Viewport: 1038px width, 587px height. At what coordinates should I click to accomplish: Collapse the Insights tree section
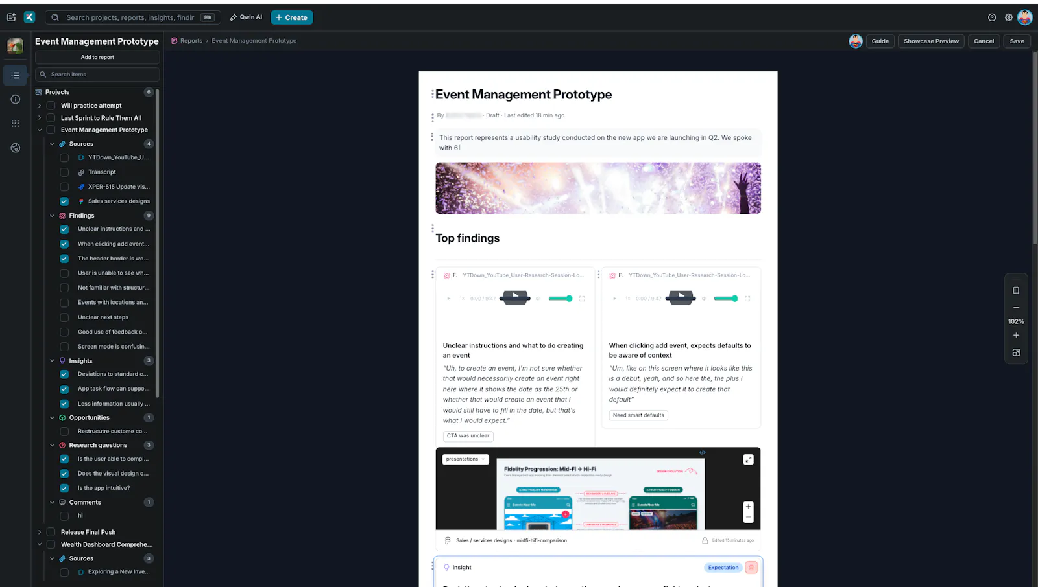[x=53, y=361]
